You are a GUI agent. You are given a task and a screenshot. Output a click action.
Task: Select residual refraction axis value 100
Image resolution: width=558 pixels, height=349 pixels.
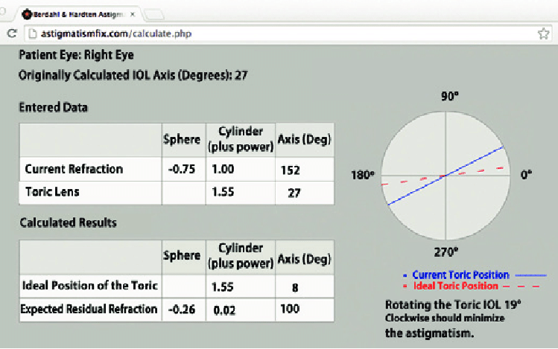click(x=290, y=309)
